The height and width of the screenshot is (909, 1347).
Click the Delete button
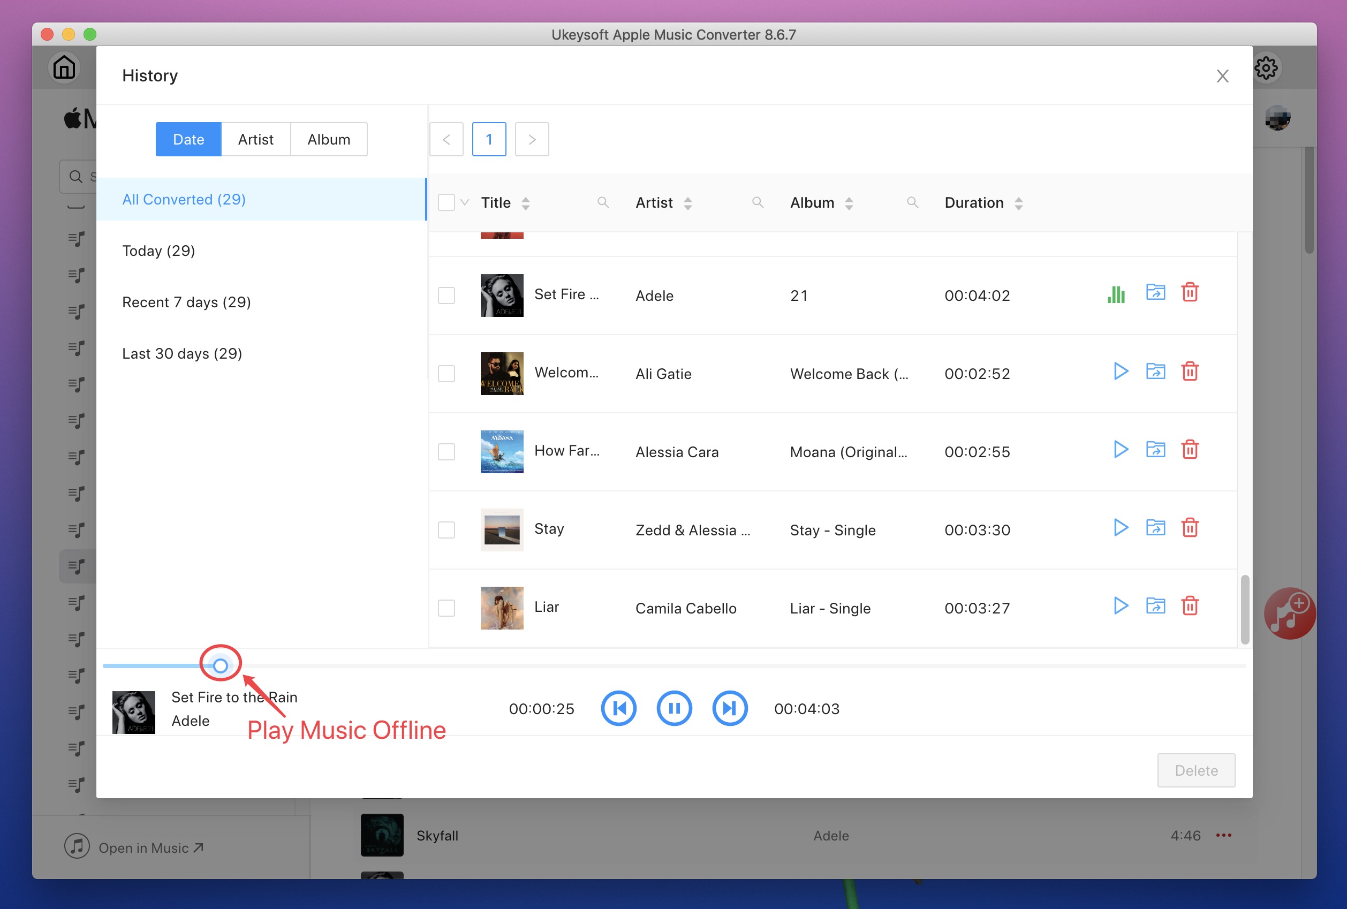[x=1197, y=770]
